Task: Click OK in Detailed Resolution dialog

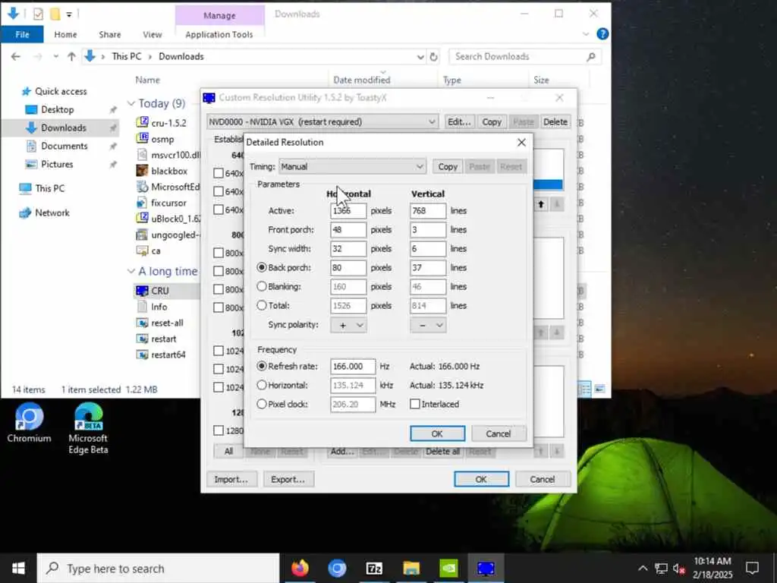Action: [437, 433]
